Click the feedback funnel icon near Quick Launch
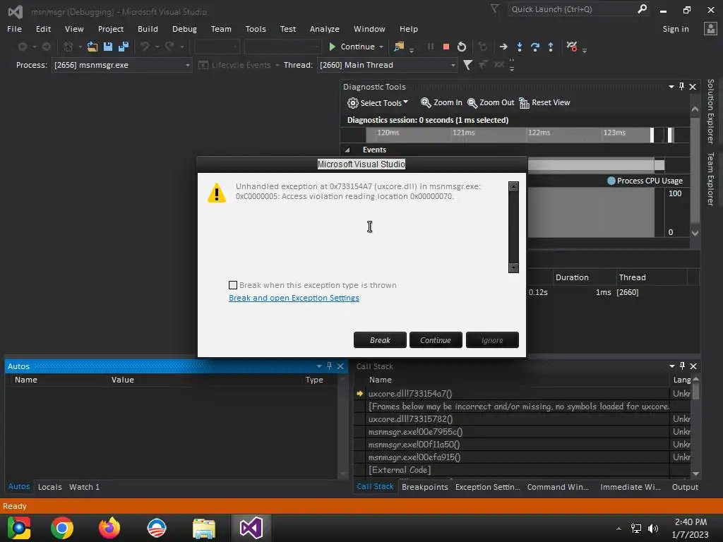This screenshot has width=723, height=542. (x=494, y=8)
